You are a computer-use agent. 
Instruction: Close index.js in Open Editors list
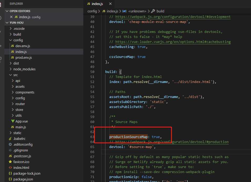(11, 17)
